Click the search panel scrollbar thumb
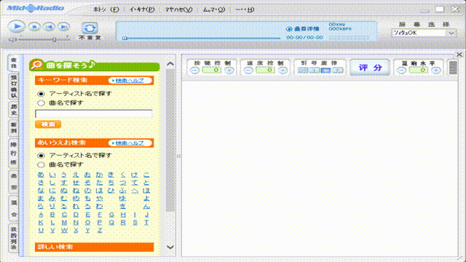 [x=170, y=140]
